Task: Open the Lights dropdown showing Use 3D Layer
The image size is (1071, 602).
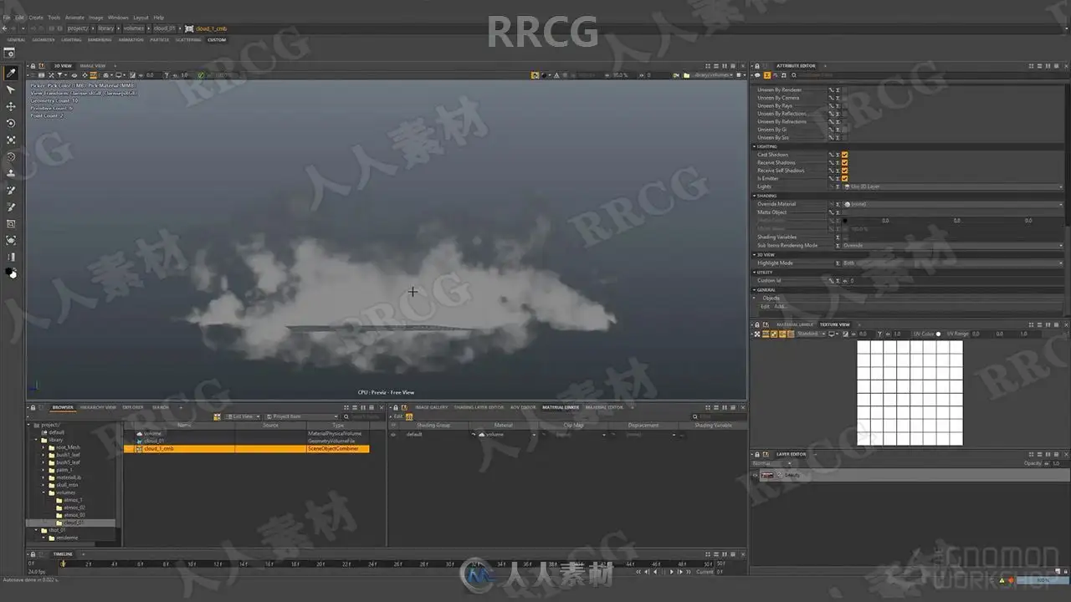Action: [x=953, y=186]
